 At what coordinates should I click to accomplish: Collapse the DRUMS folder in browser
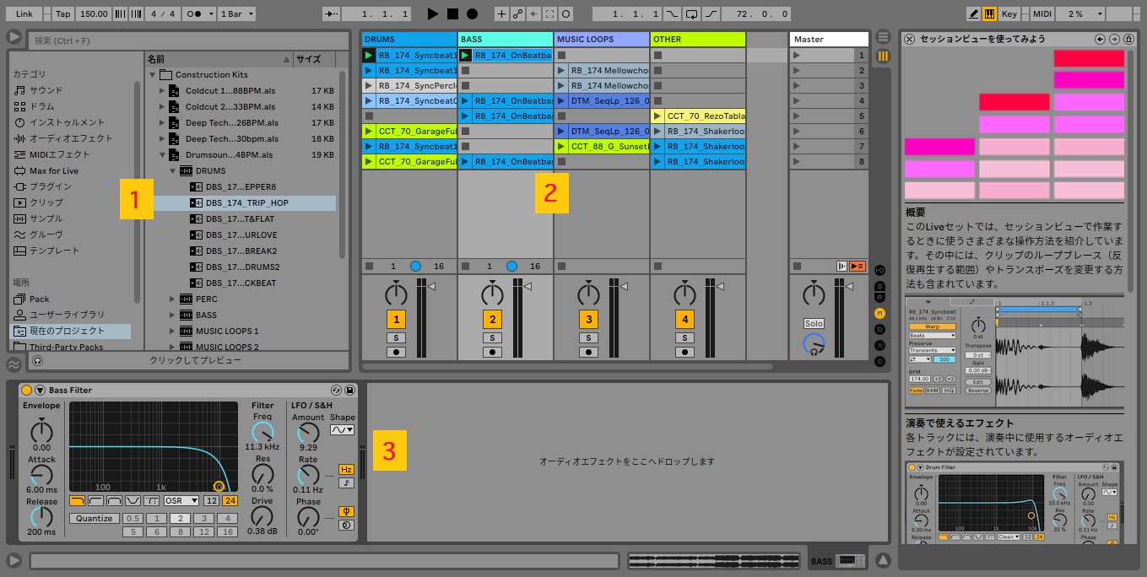click(173, 171)
